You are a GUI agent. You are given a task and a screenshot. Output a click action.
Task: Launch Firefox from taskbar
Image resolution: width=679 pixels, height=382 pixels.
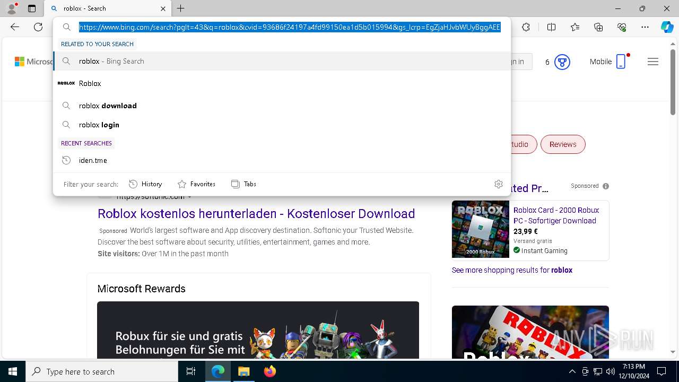coord(270,371)
